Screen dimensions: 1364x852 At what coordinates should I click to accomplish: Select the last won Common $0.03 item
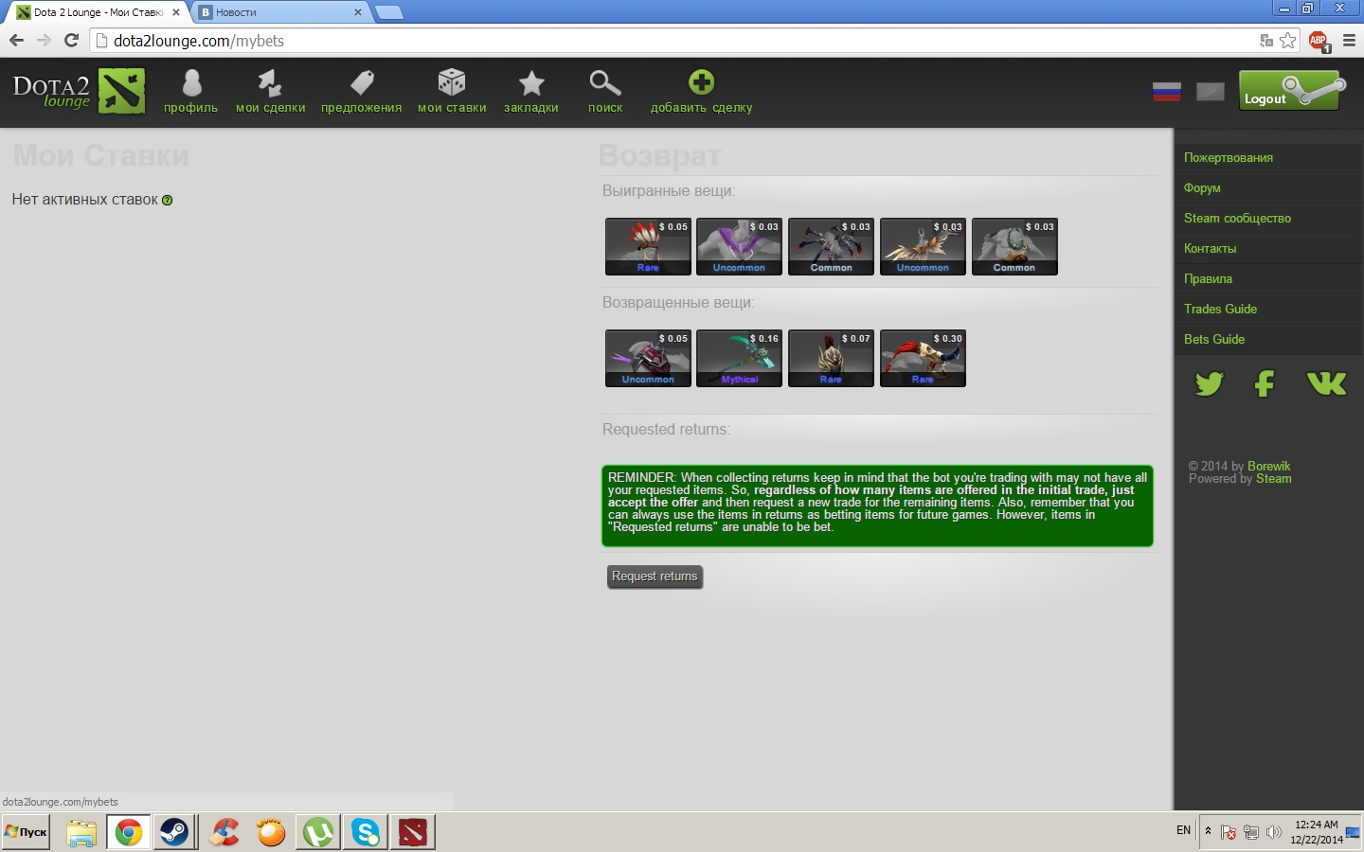coord(1014,246)
